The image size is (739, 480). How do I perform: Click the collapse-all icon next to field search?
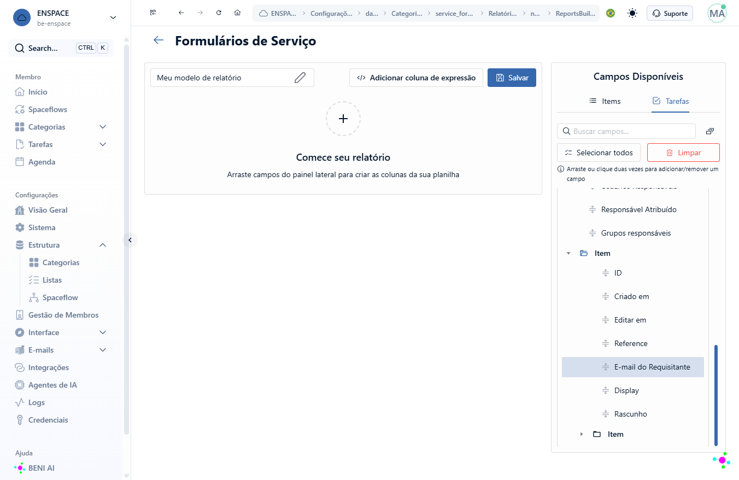point(710,131)
